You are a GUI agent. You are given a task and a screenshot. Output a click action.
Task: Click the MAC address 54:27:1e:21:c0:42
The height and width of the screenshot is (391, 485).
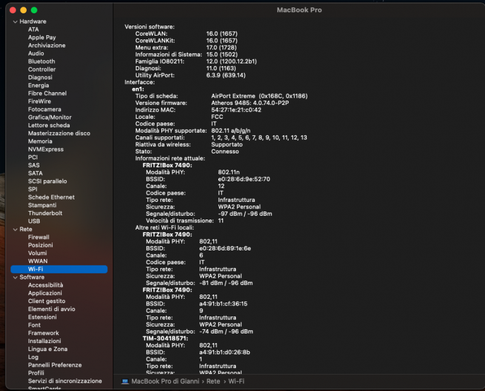pos(236,110)
